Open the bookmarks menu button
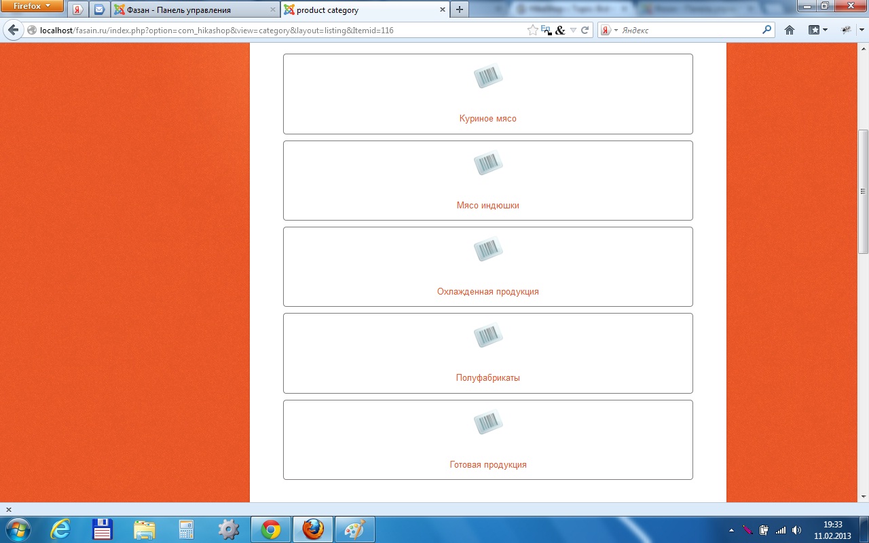 click(x=817, y=30)
